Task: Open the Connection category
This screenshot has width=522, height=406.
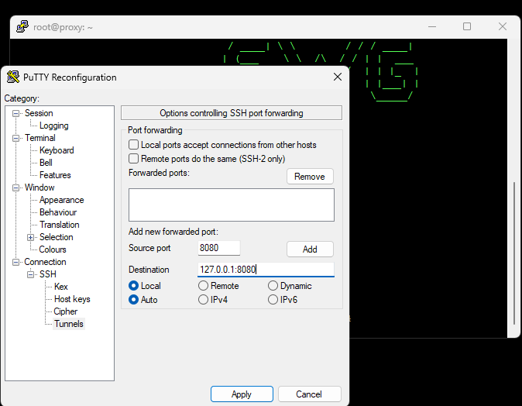Action: [45, 262]
